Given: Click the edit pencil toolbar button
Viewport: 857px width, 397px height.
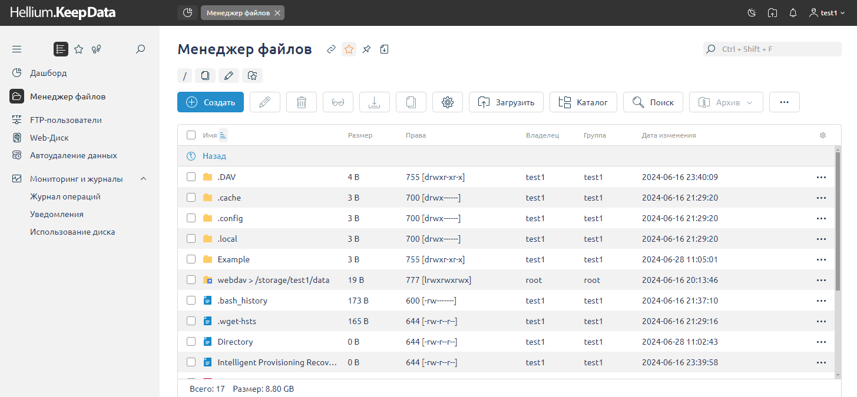Looking at the screenshot, I should click(265, 102).
